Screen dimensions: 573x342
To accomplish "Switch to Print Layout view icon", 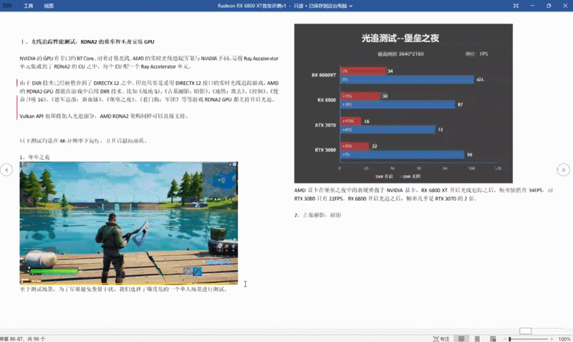I will [477, 338].
